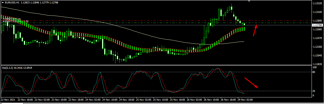The width and height of the screenshot is (324, 104).
Task: Click price scale value 1.12685
Action: [x=317, y=29]
